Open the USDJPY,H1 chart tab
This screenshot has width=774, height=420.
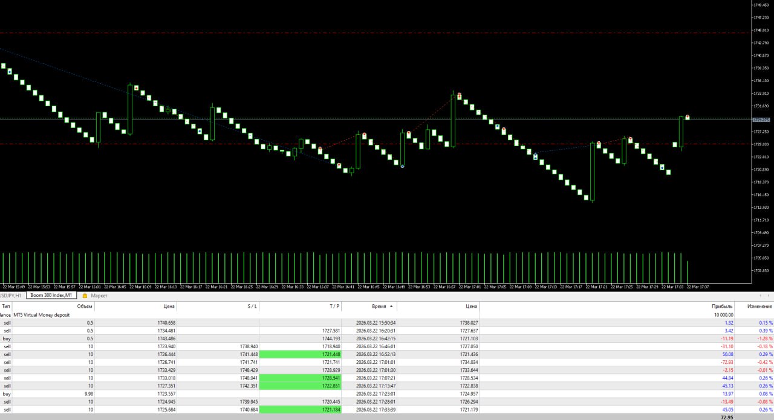[x=10, y=296]
